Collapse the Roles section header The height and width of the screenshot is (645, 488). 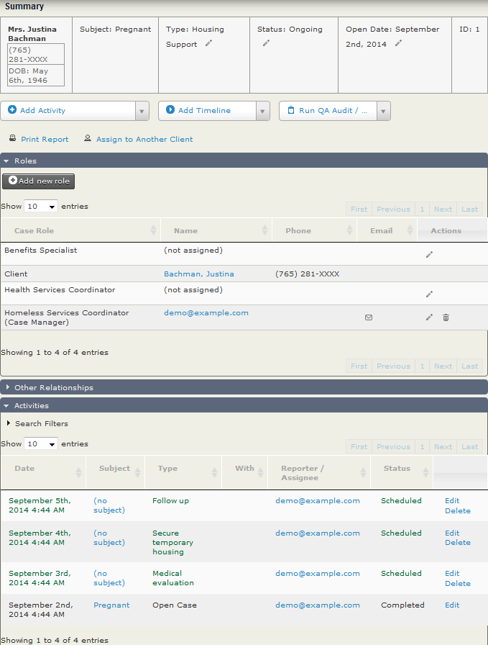coord(25,161)
